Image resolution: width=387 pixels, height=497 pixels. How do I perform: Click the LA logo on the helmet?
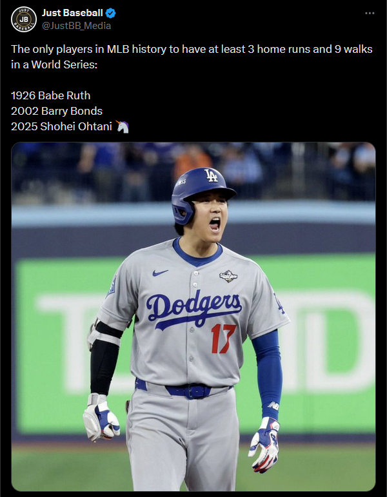(x=211, y=175)
